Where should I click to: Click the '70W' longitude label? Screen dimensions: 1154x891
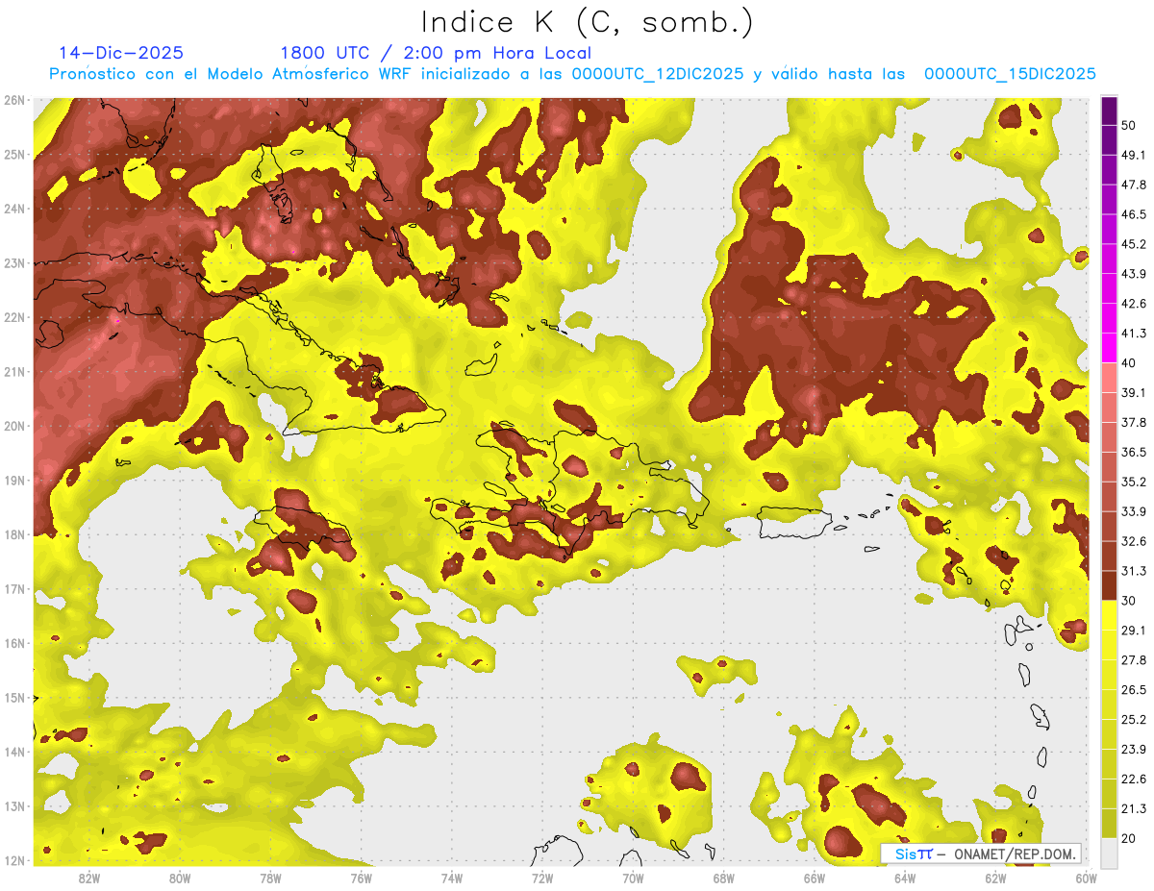click(633, 878)
